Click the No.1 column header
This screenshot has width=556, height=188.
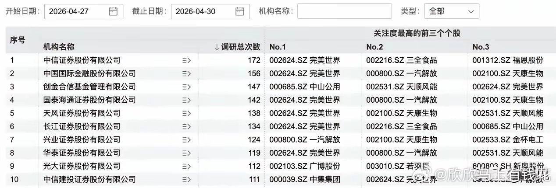278,47
